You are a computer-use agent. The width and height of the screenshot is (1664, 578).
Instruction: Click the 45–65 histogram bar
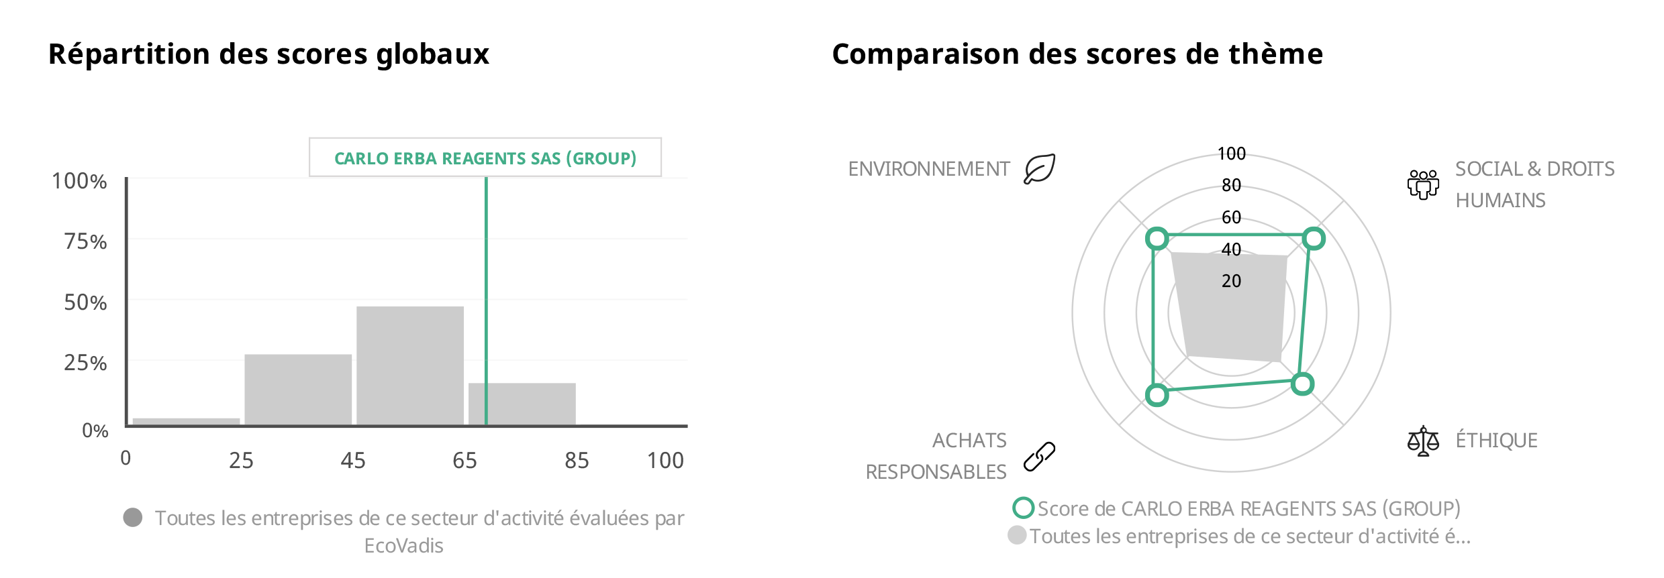click(409, 365)
